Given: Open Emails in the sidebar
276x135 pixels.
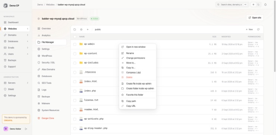Looking at the screenshot, I should [16, 48].
